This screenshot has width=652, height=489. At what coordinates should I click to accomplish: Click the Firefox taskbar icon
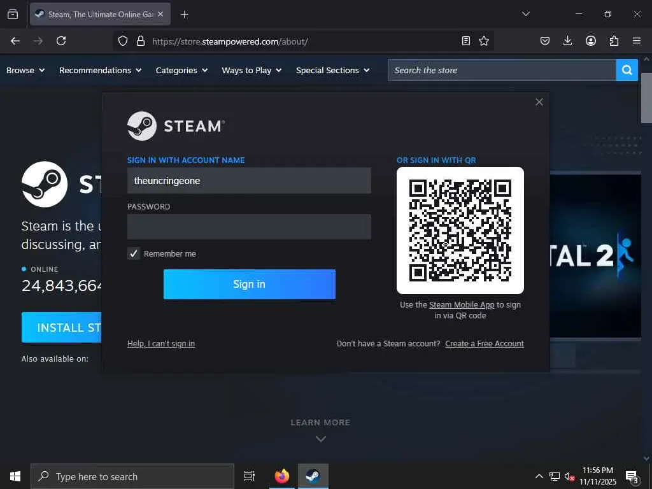coord(282,476)
